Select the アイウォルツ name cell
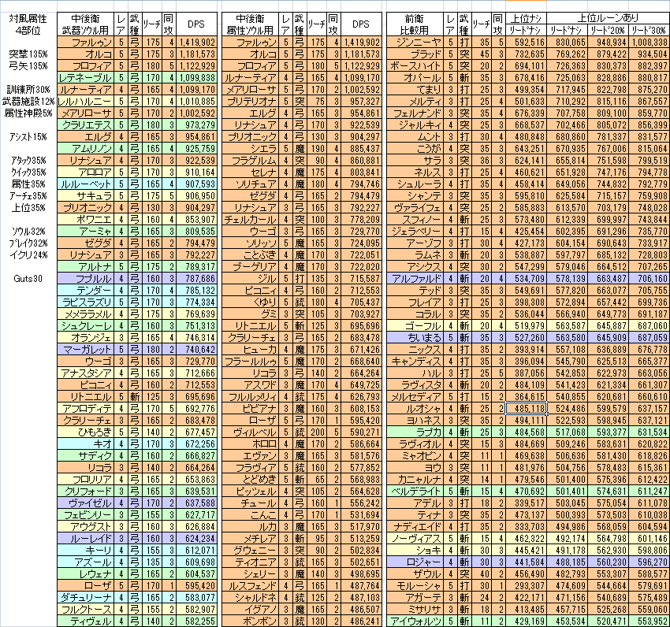Viewport: 670px width, 627px height. coord(415,621)
